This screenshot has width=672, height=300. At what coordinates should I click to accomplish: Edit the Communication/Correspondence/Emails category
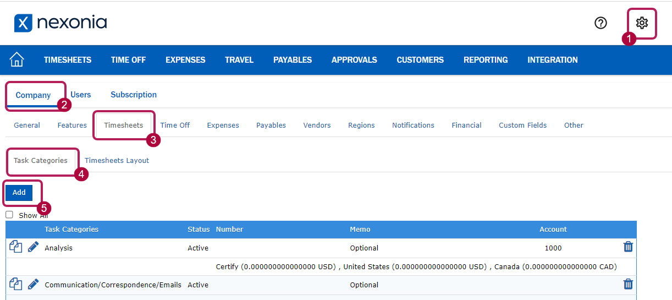point(34,284)
